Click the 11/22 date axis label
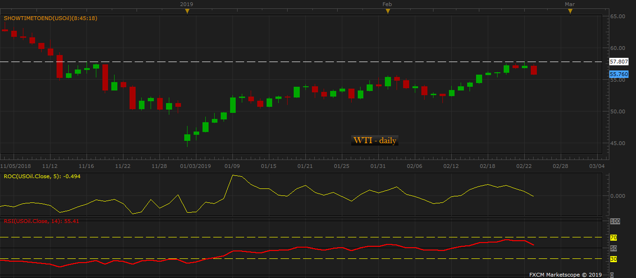This screenshot has width=636, height=278. pos(123,166)
